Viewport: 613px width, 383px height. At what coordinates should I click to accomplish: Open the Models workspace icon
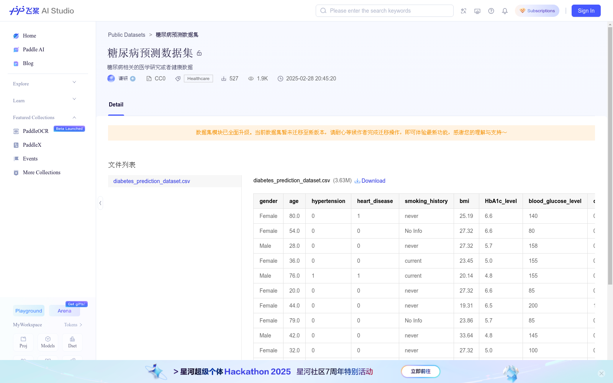point(48,342)
